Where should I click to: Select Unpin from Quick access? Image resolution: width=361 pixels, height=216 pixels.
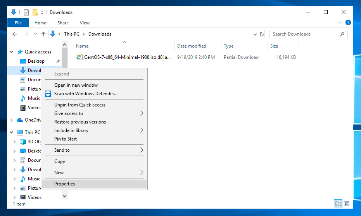point(80,105)
